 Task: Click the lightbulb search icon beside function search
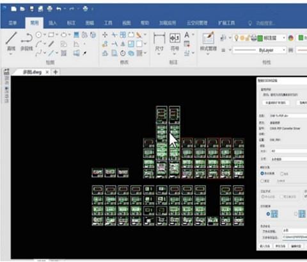(x=250, y=23)
